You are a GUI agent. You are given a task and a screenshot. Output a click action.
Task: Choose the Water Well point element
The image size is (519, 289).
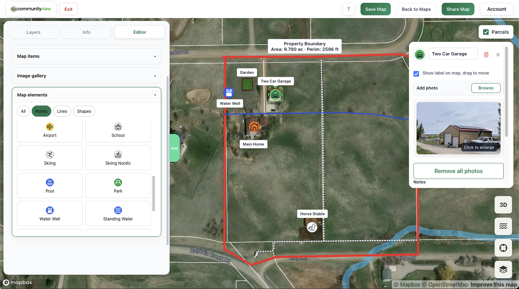pos(50,213)
